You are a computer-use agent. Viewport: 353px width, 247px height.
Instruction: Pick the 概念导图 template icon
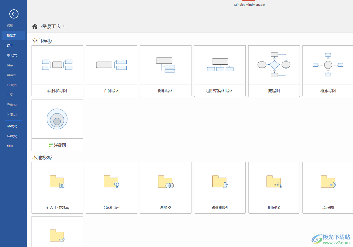328,65
